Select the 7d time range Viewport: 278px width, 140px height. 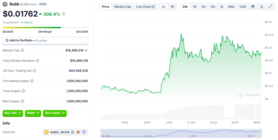click(x=195, y=7)
